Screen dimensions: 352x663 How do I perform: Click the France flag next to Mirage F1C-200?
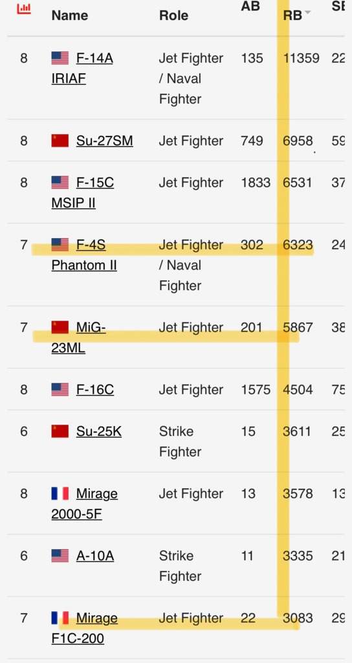60,618
